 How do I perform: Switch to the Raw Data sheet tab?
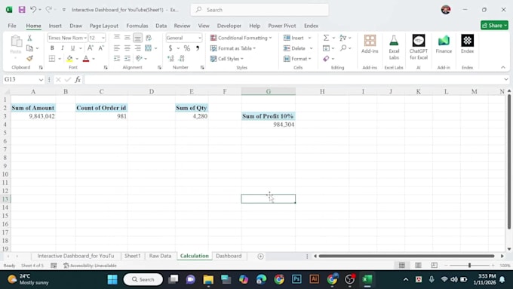click(x=160, y=256)
